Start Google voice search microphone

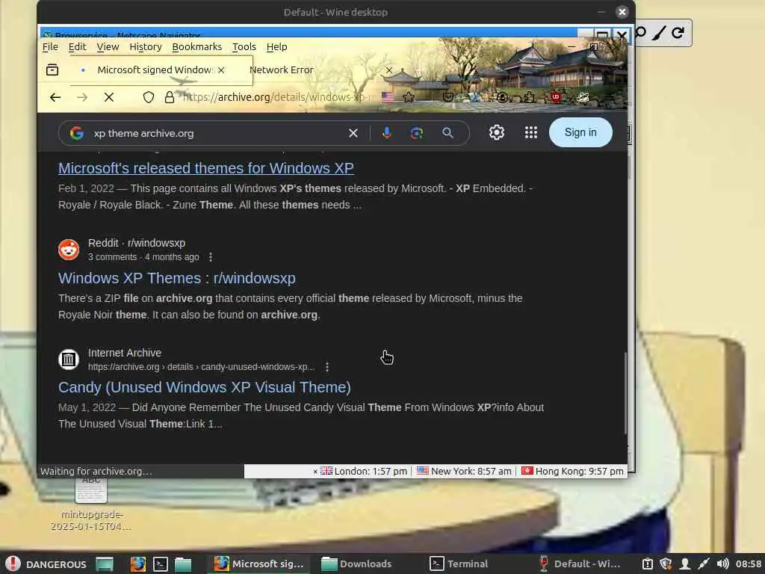[386, 133]
